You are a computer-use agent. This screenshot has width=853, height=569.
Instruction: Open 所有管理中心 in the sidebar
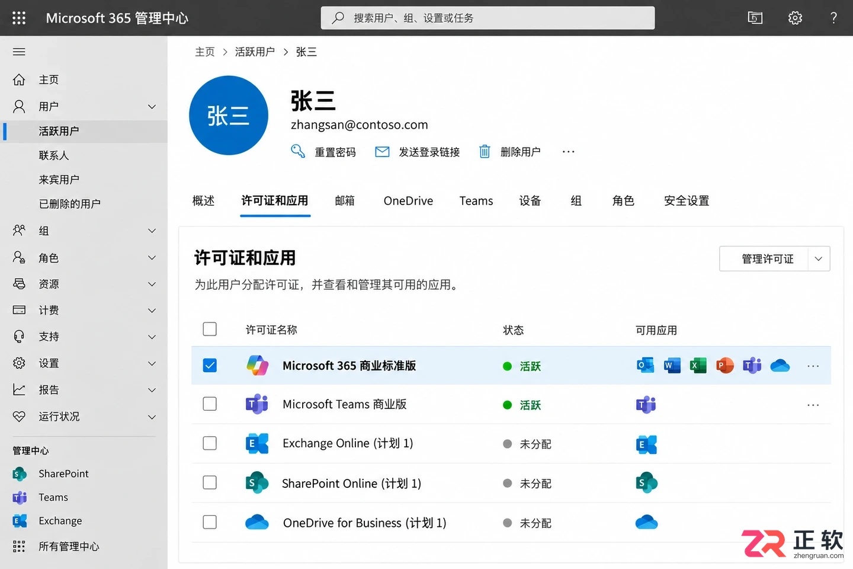click(69, 546)
